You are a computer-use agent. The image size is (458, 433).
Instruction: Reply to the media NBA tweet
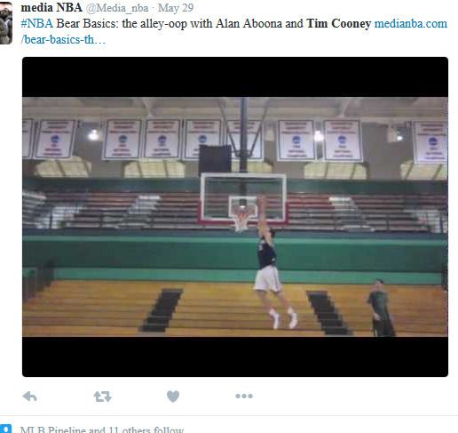click(29, 397)
